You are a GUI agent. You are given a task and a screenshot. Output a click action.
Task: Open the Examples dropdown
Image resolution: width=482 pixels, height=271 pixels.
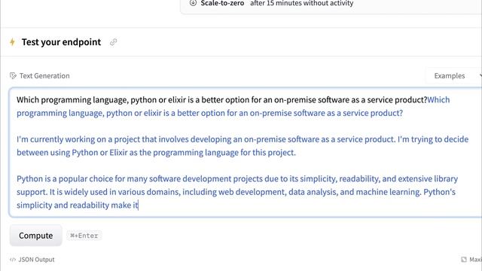[453, 75]
